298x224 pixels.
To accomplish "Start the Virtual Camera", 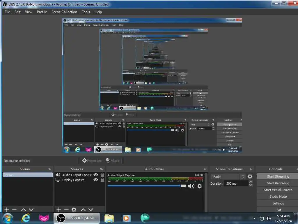I will pyautogui.click(x=278, y=190).
